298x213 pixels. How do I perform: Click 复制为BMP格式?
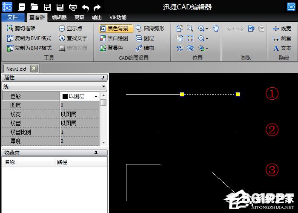click(29, 48)
